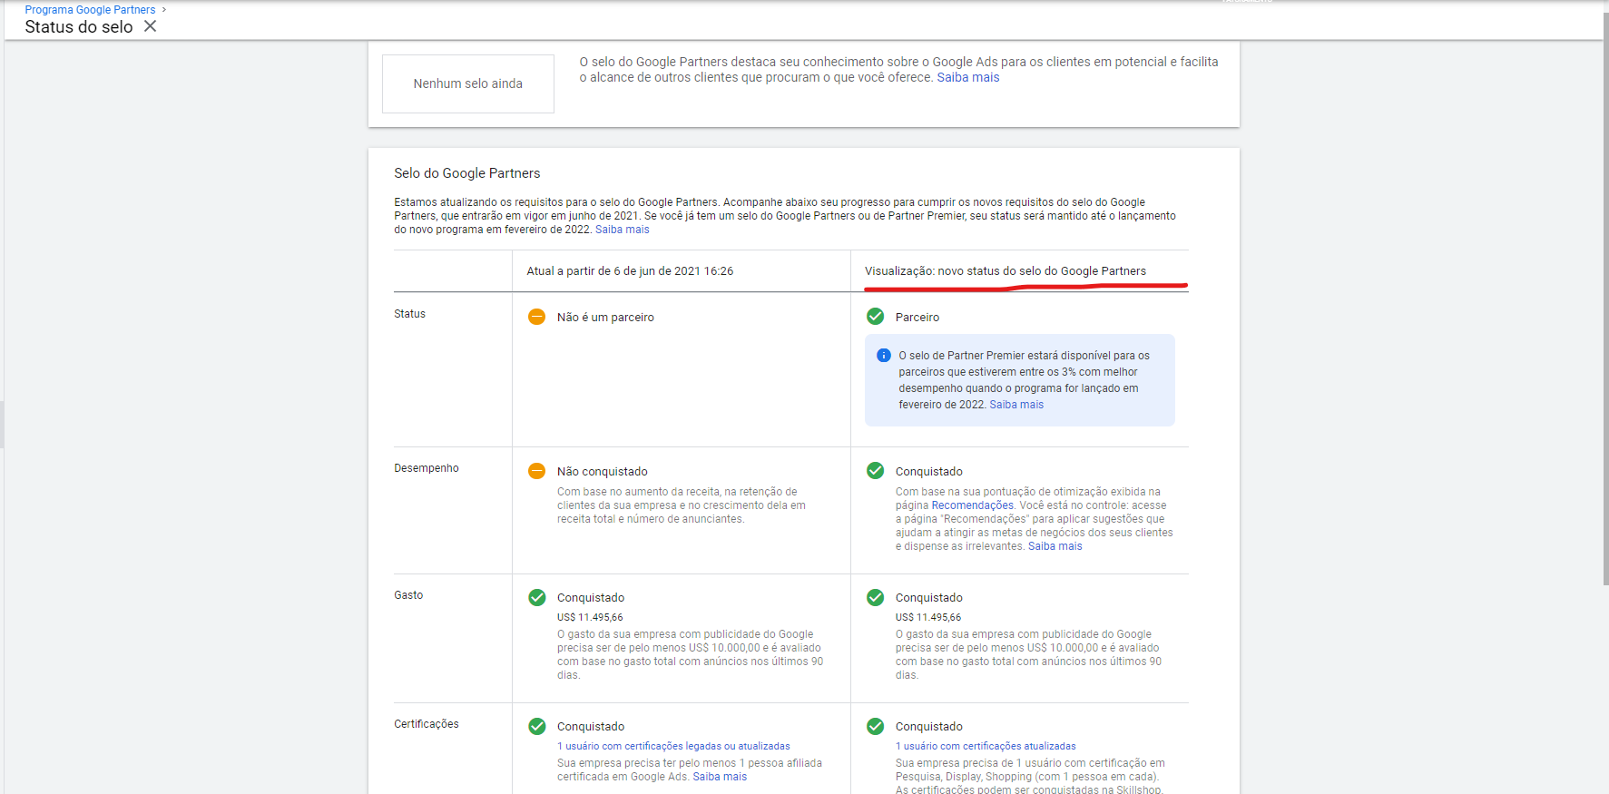
Task: Click orange icon beside Não é um parceiro
Action: pos(537,317)
